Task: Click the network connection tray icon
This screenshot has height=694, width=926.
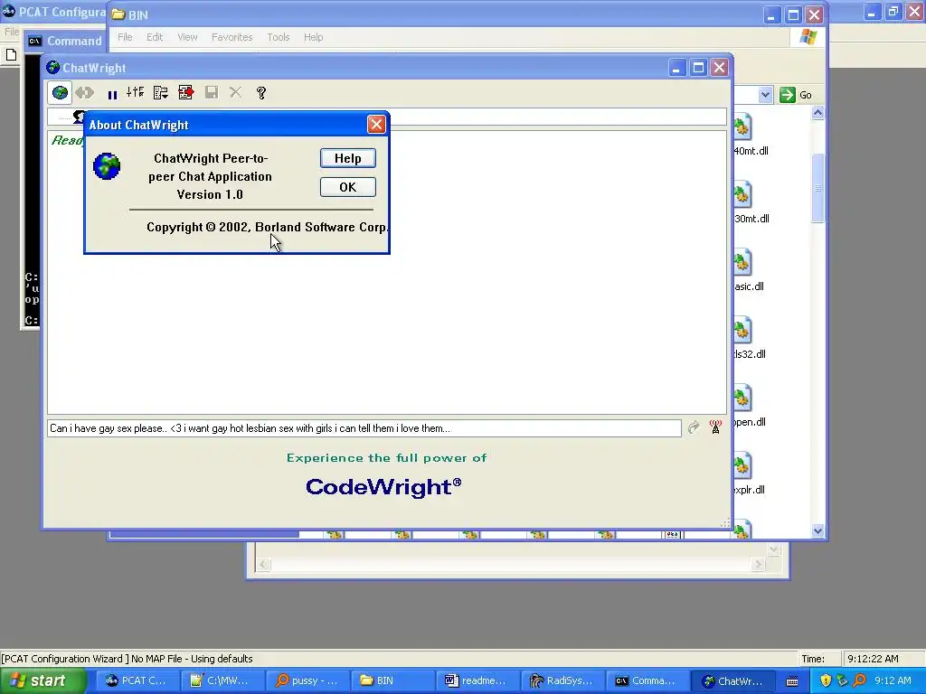Action: pyautogui.click(x=842, y=681)
